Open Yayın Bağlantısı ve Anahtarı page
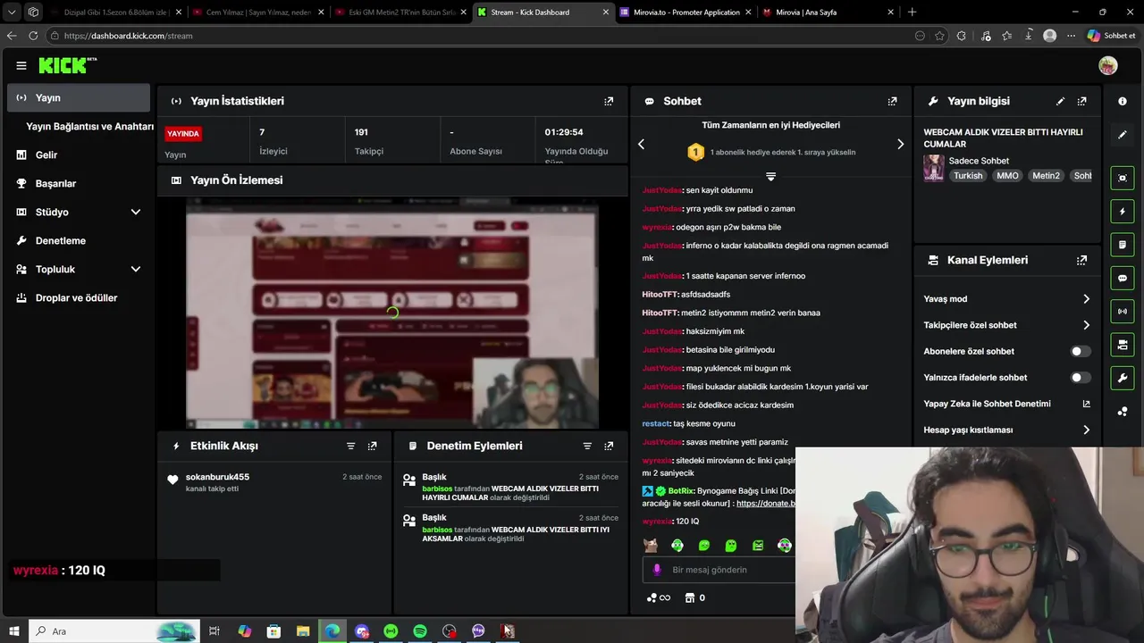Image resolution: width=1144 pixels, height=643 pixels. [89, 127]
